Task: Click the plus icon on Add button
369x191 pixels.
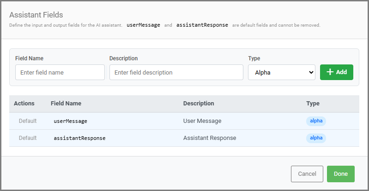Action: [x=330, y=72]
